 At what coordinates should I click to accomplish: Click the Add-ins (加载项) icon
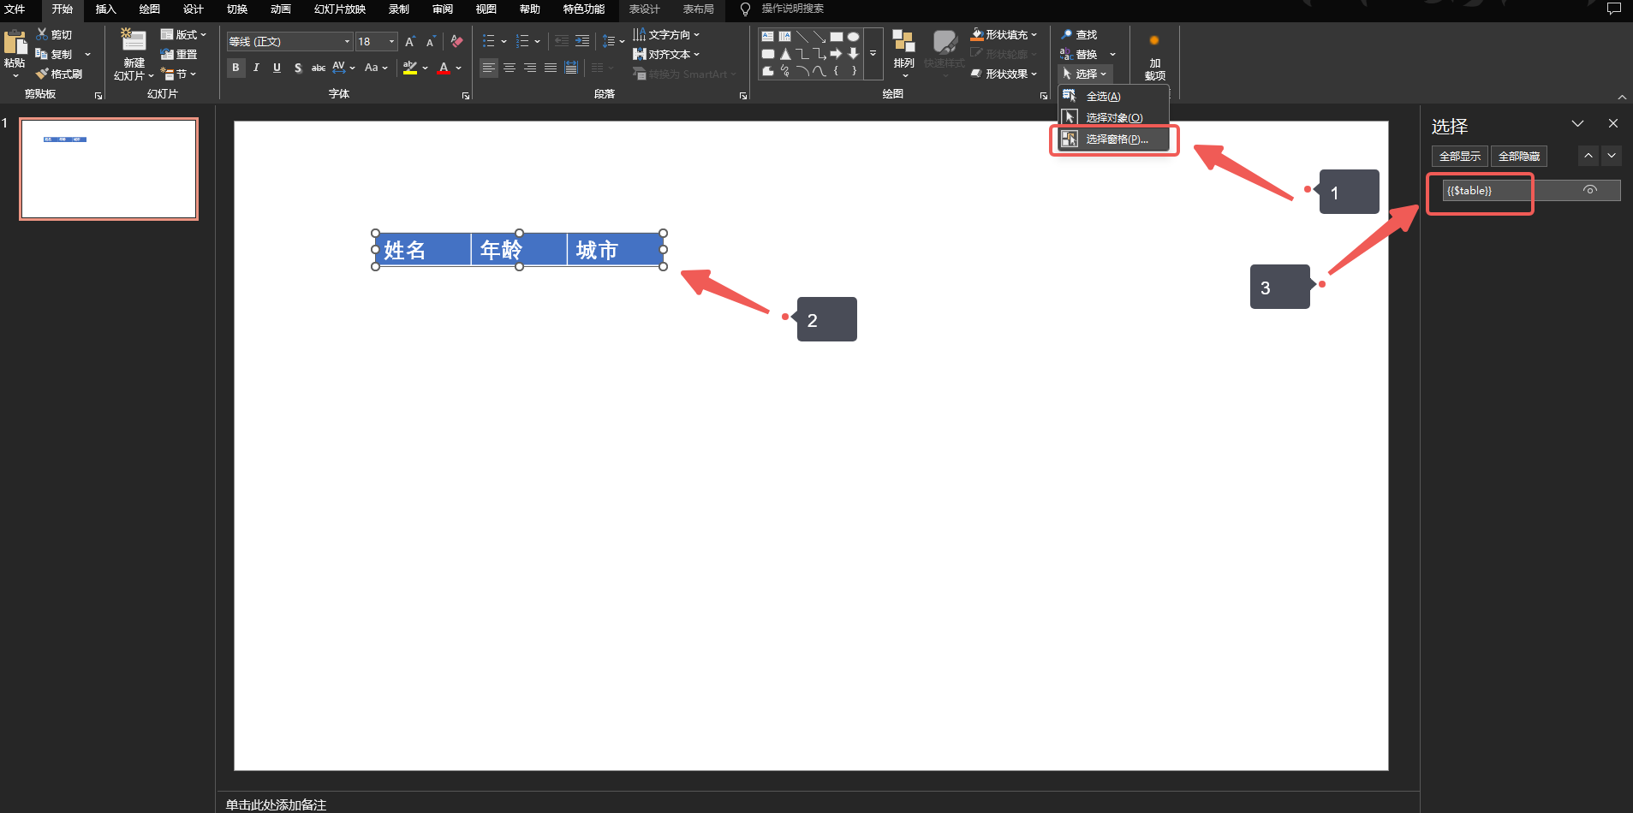pos(1154,40)
